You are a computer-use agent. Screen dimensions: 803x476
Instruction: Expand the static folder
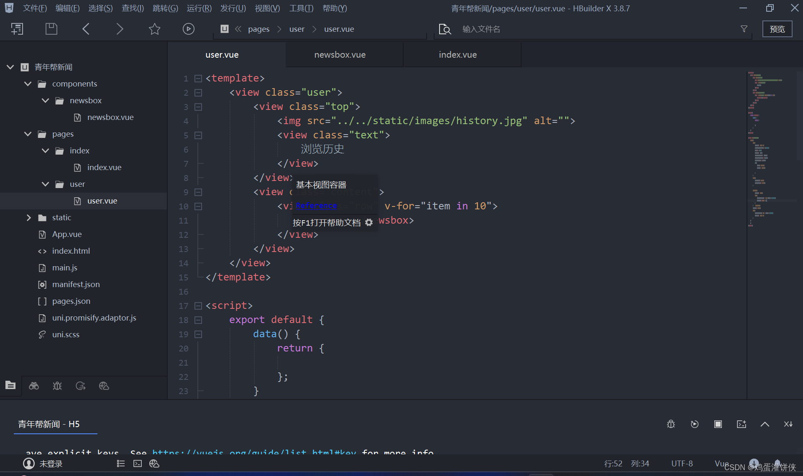click(28, 217)
